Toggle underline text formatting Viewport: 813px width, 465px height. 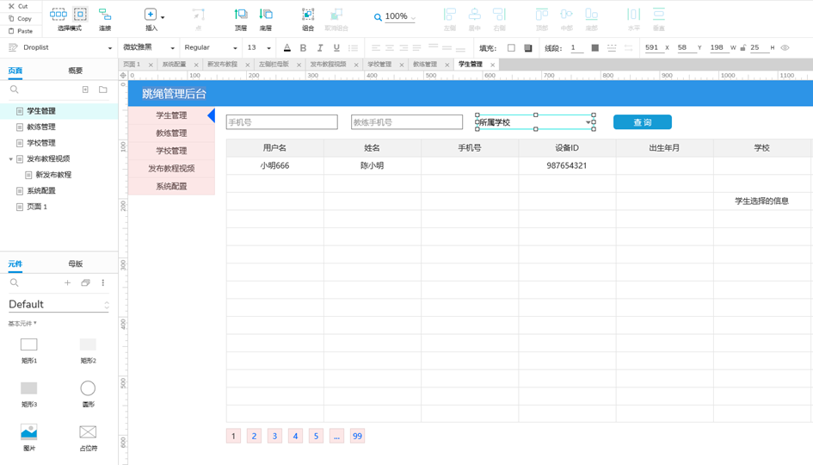[336, 47]
